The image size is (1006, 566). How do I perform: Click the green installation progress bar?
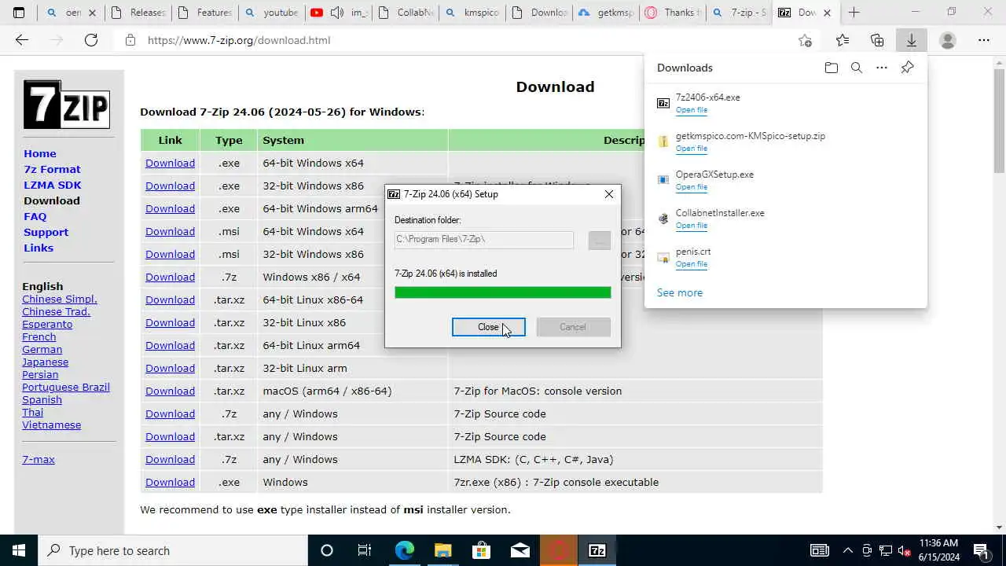(x=502, y=292)
